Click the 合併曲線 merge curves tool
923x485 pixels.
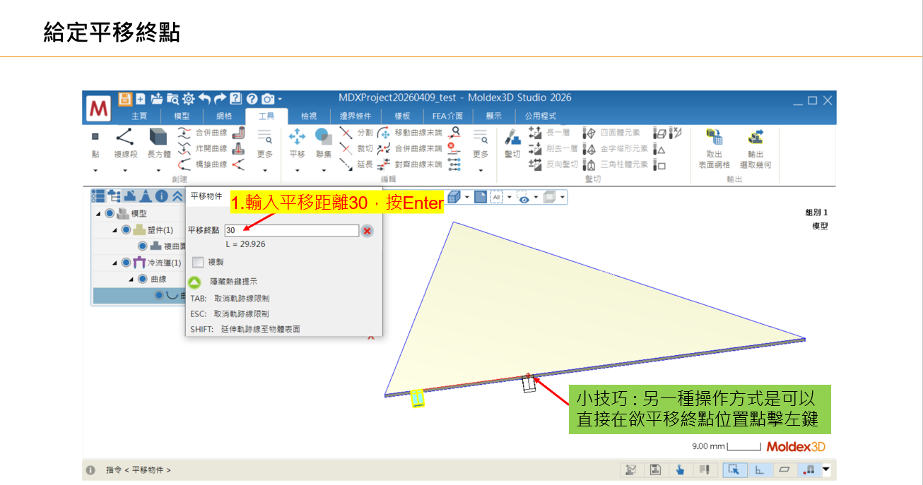click(203, 132)
